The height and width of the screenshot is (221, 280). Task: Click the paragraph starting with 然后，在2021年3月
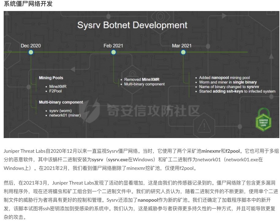pyautogui.click(x=141, y=200)
